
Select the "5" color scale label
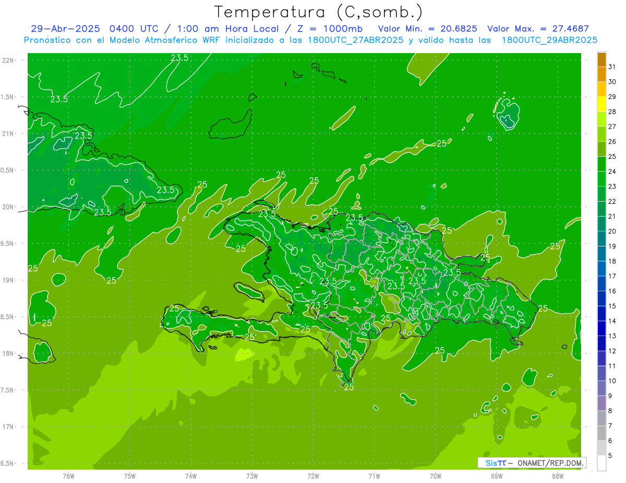(610, 456)
